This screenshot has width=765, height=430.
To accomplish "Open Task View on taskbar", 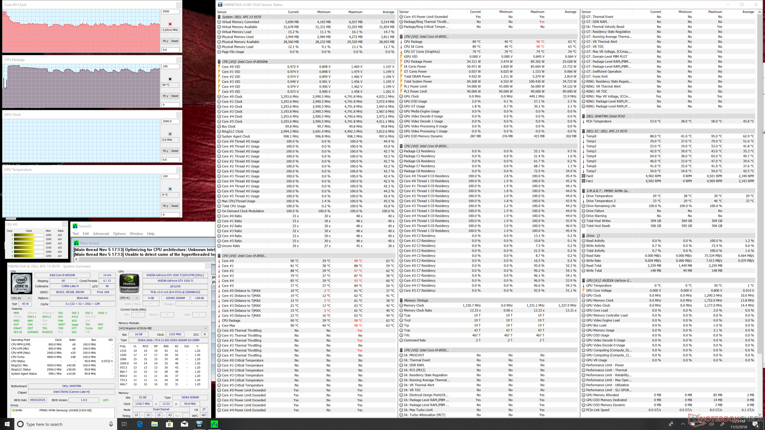I will (124, 424).
